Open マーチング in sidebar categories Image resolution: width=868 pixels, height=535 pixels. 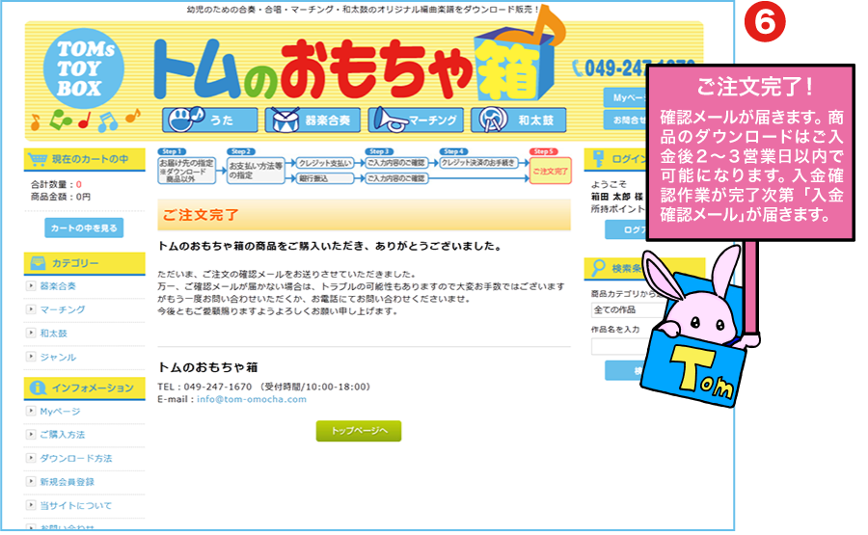63,309
